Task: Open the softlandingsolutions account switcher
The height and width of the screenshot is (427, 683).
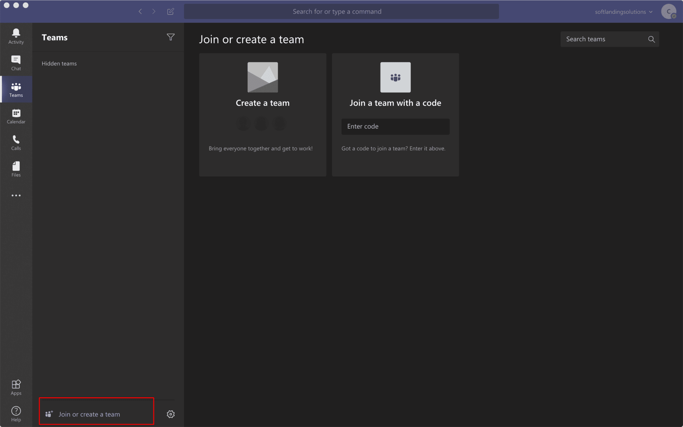Action: (623, 11)
